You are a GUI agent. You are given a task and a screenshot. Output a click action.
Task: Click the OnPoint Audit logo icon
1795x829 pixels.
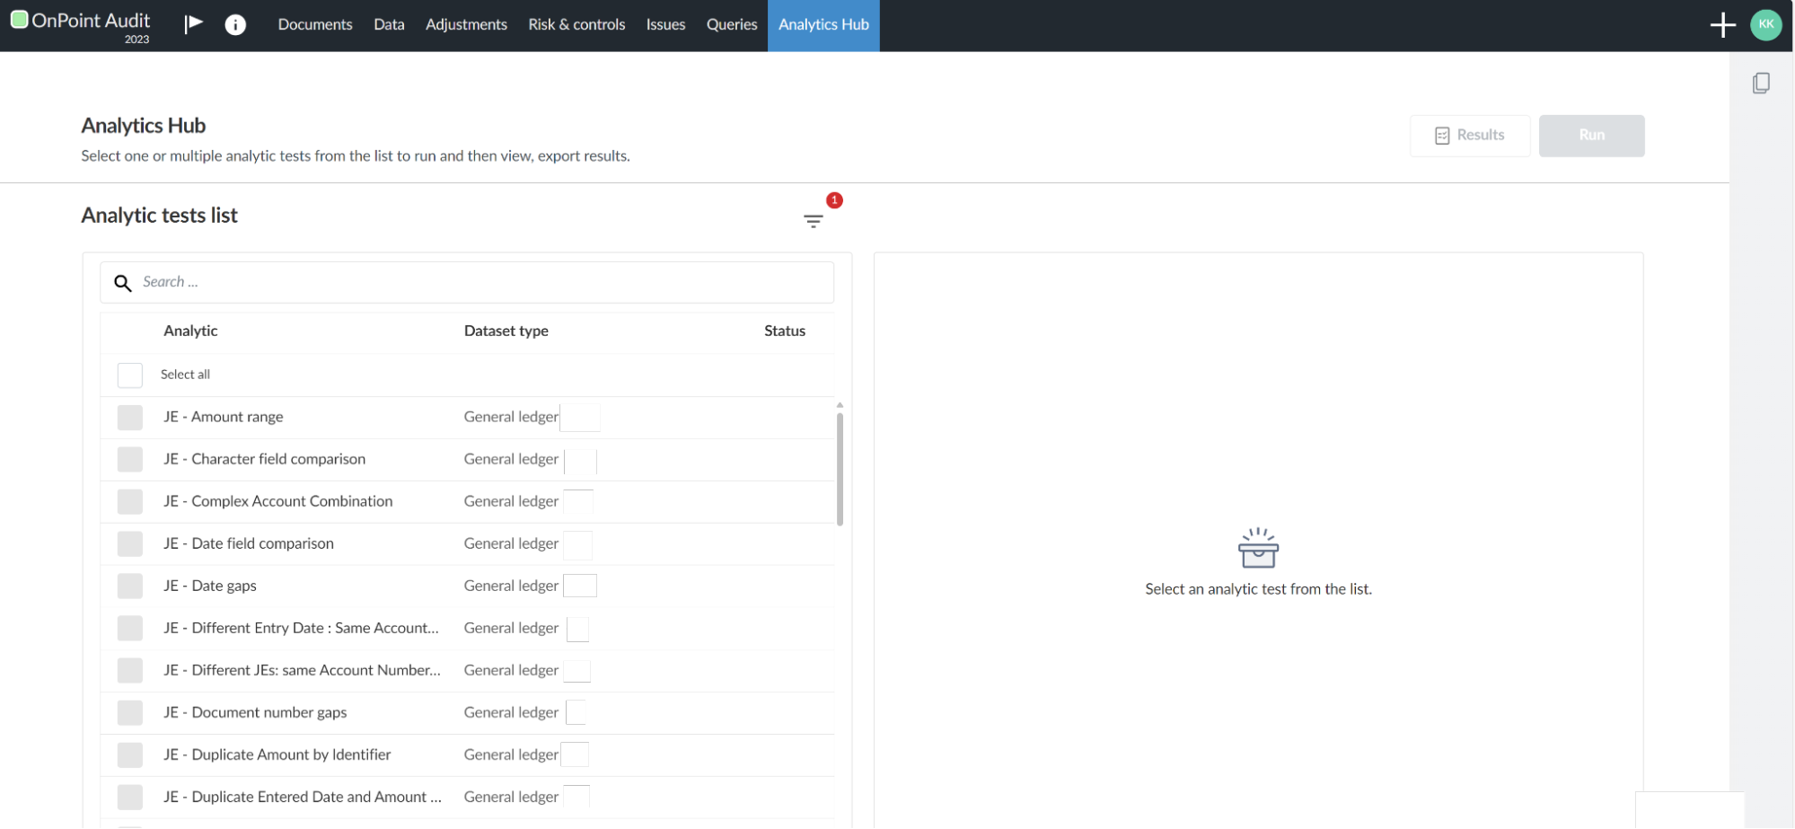click(x=19, y=20)
